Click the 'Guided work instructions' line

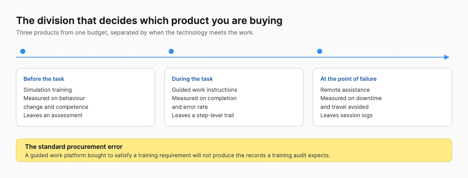coord(204,90)
